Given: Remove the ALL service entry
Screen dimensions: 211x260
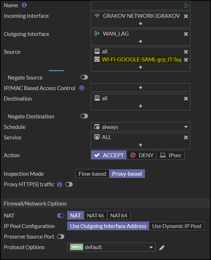Looking at the screenshot, I should point(186,137).
